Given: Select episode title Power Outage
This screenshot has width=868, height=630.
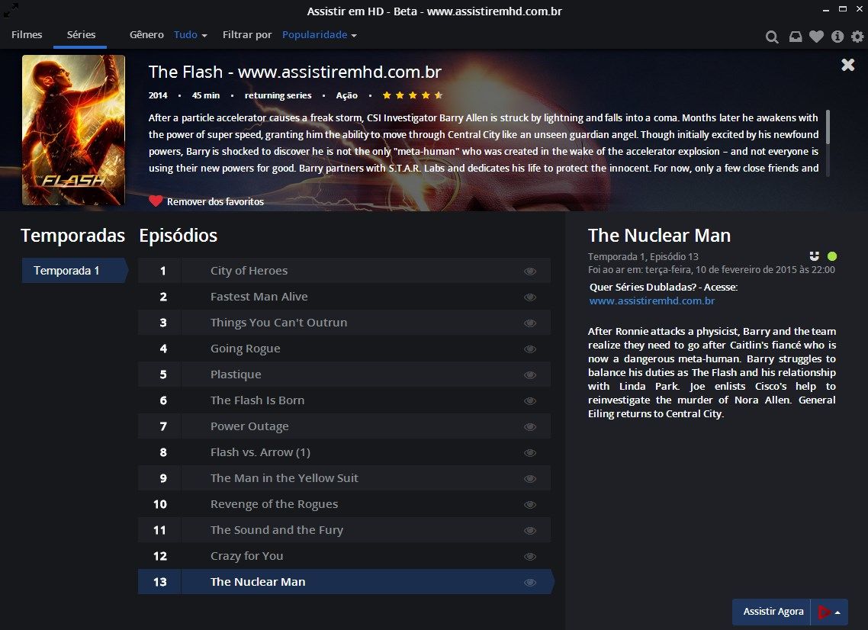Looking at the screenshot, I should coord(249,426).
